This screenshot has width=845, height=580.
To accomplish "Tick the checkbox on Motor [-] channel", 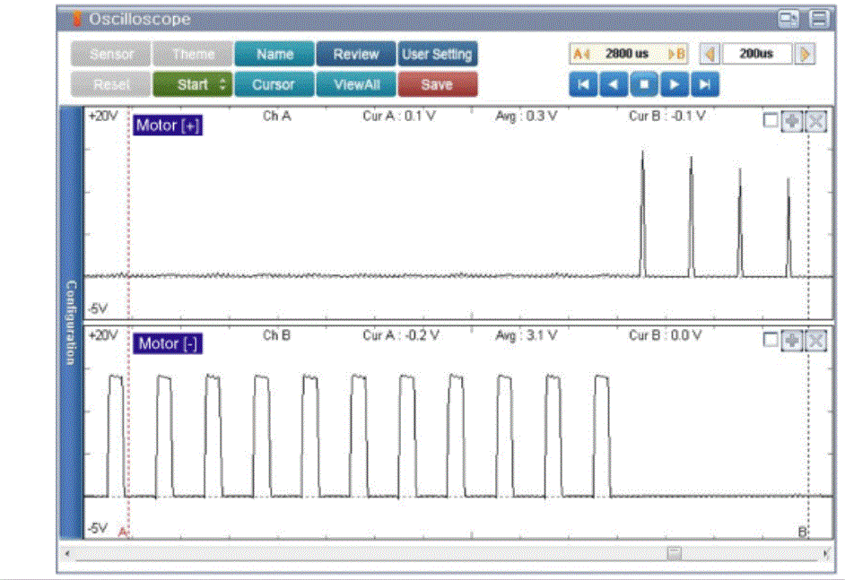I will click(x=771, y=341).
